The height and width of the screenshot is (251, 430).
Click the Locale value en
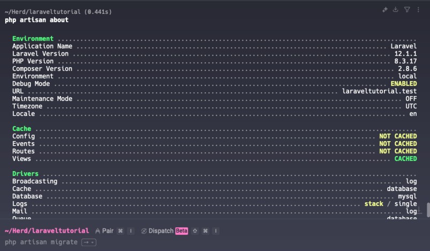(x=413, y=114)
